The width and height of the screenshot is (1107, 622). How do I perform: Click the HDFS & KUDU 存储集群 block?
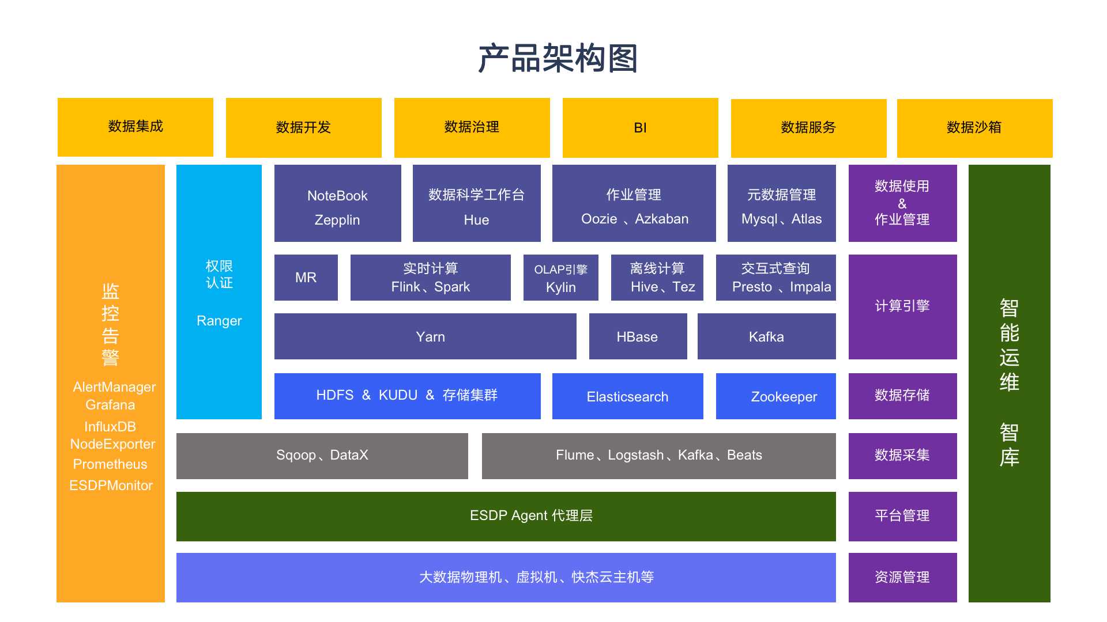coord(408,396)
